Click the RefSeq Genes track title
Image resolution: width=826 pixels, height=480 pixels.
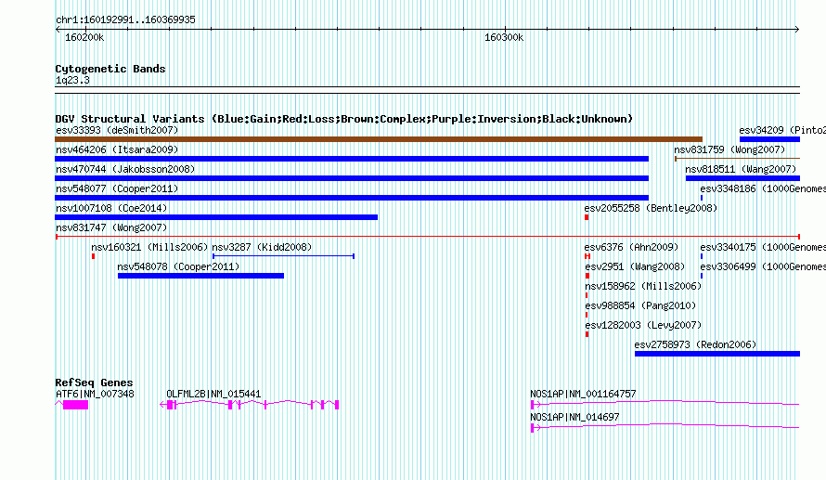pyautogui.click(x=94, y=383)
